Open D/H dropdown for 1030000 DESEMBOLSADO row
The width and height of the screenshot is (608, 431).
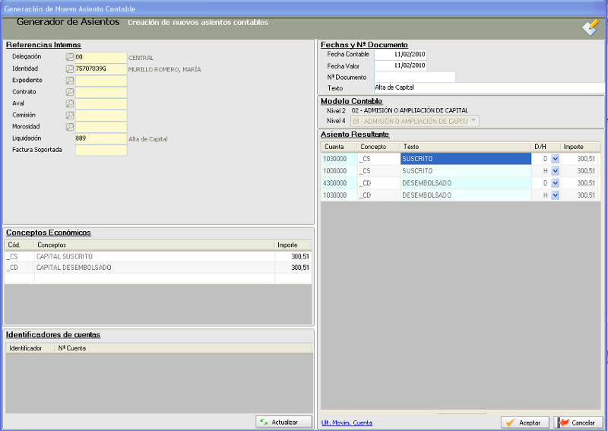(x=556, y=195)
